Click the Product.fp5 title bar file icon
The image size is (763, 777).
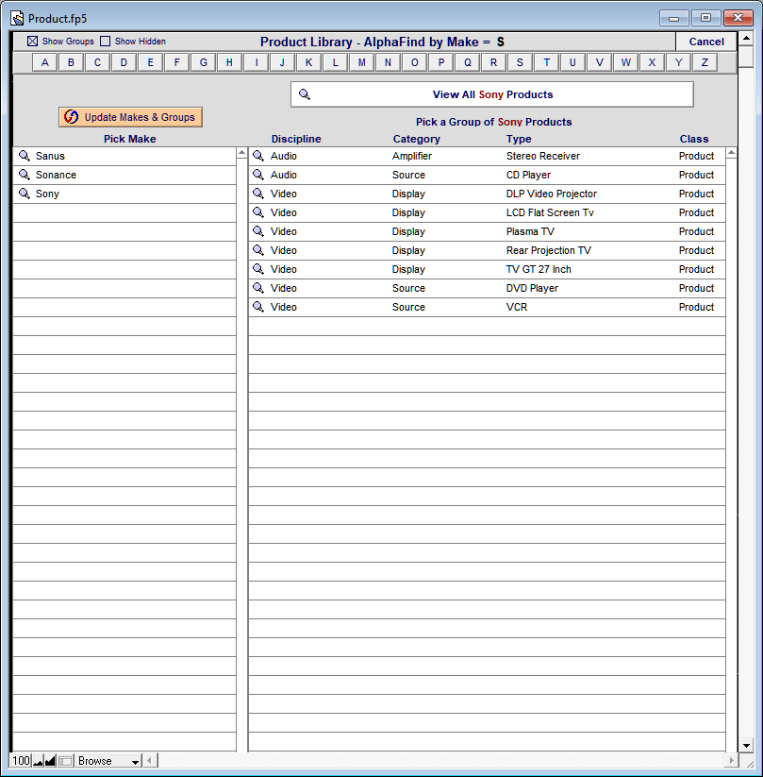tap(17, 18)
